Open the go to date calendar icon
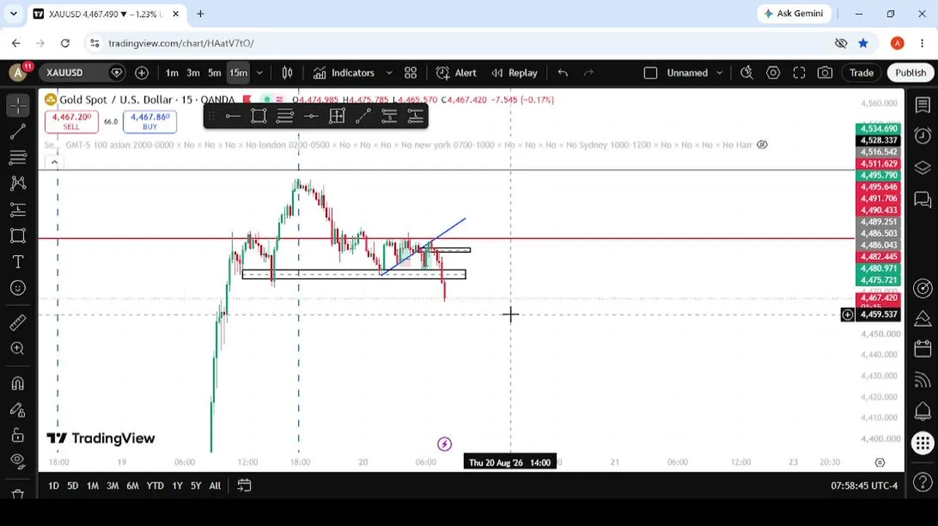This screenshot has height=526, width=938. point(244,485)
